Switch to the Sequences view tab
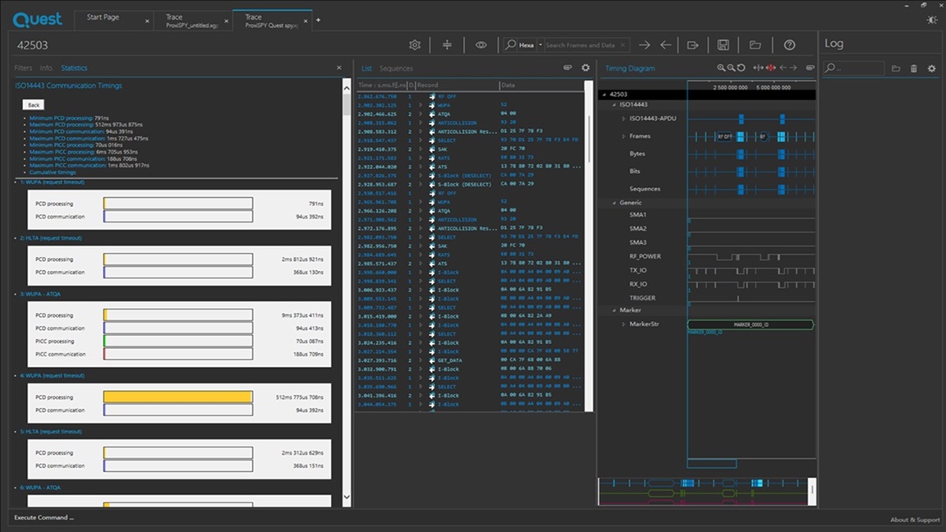Viewport: 946px width, 532px height. [x=397, y=69]
